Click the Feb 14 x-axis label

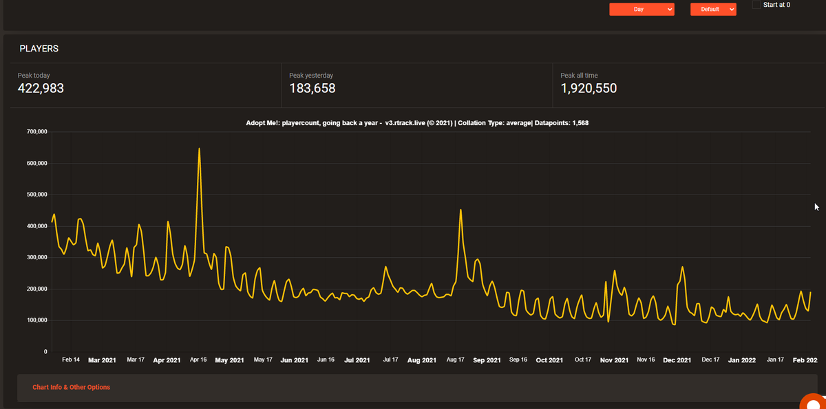(x=71, y=360)
